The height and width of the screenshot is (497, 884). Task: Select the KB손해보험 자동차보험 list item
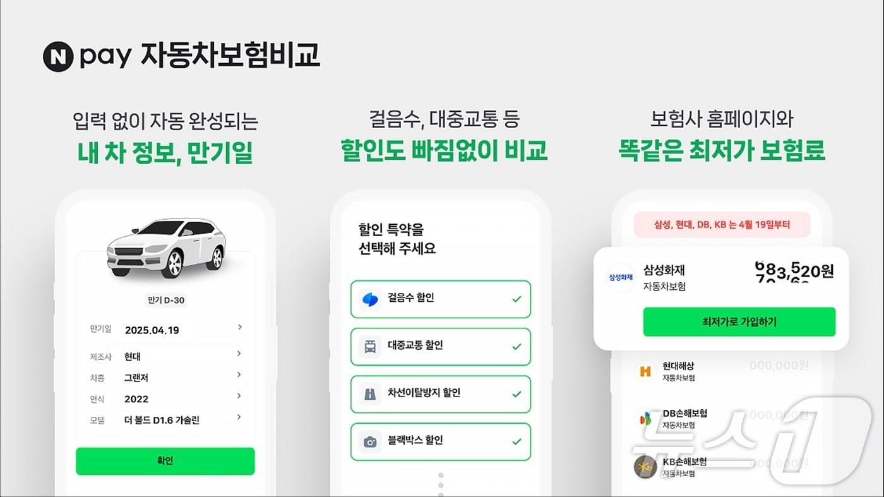click(720, 466)
